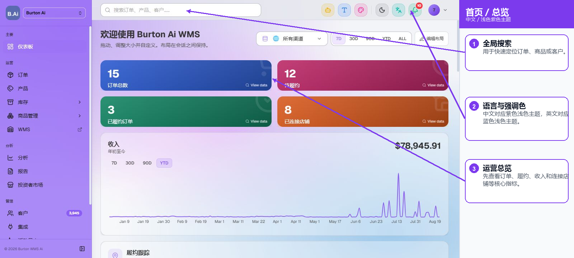This screenshot has width=574, height=258.
Task: Select ALL in the dashboard header date range
Action: 403,39
